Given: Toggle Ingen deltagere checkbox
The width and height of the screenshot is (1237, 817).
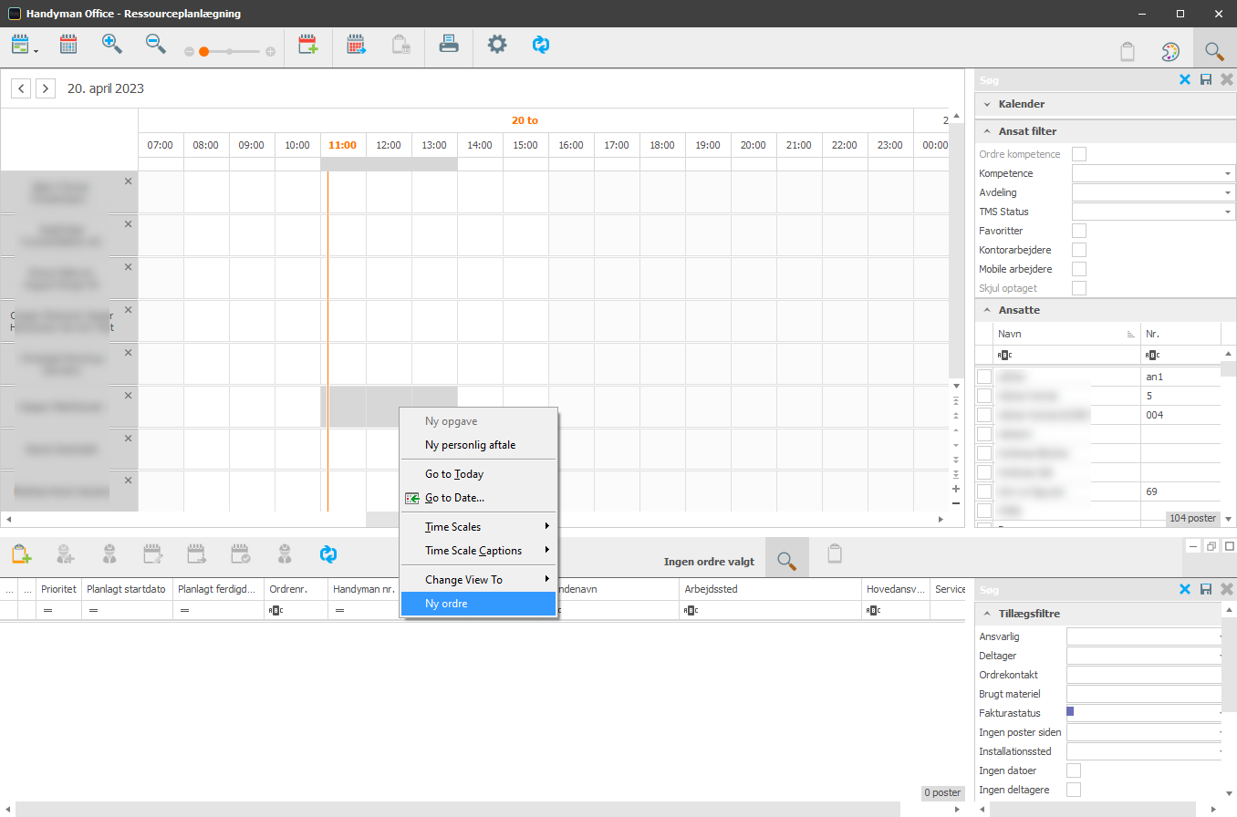Looking at the screenshot, I should [1074, 790].
